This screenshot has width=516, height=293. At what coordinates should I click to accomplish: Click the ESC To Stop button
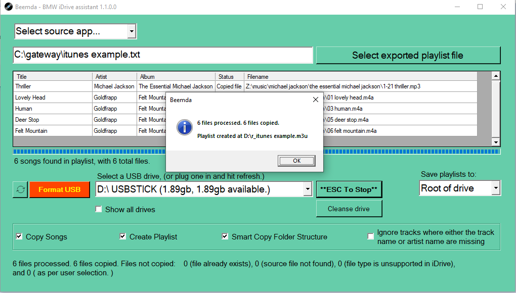(349, 189)
